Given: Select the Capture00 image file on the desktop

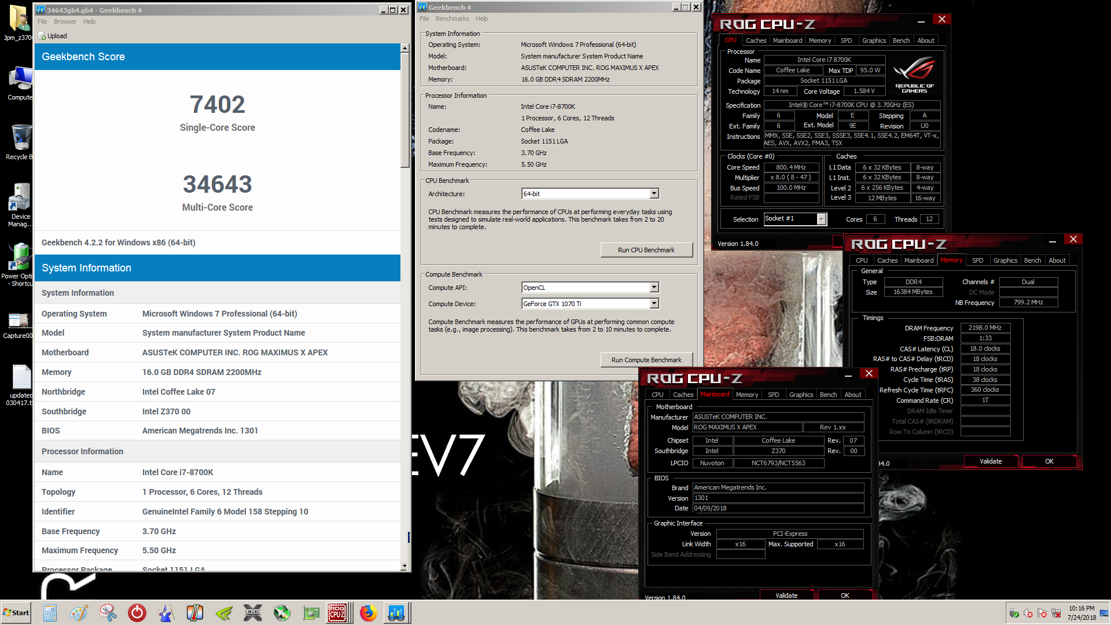Looking at the screenshot, I should coord(18,325).
